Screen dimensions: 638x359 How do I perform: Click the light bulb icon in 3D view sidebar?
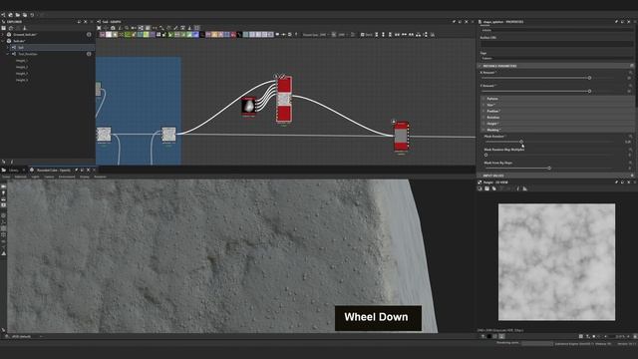pyautogui.click(x=4, y=192)
